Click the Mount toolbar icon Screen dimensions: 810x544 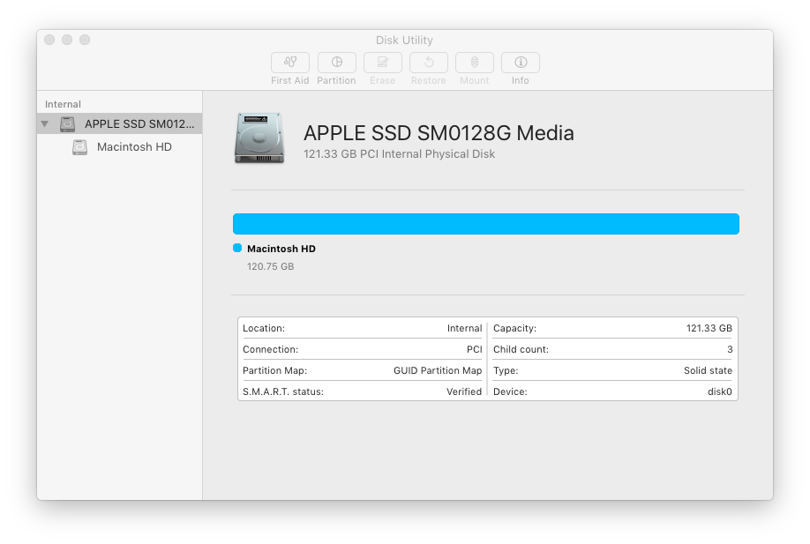coord(475,63)
